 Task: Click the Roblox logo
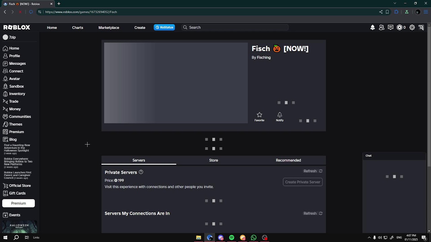pyautogui.click(x=17, y=28)
